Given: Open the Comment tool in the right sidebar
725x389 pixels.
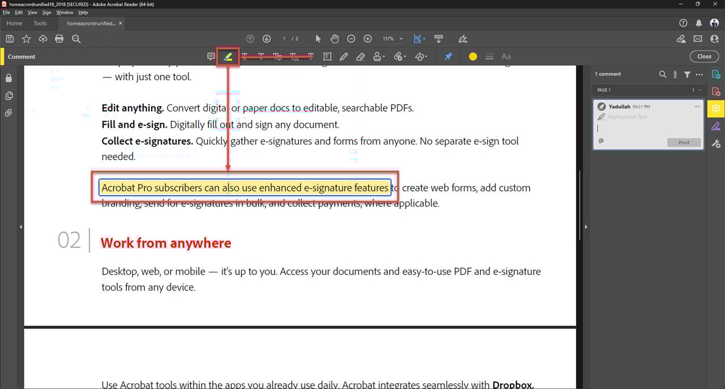Looking at the screenshot, I should pyautogui.click(x=716, y=109).
